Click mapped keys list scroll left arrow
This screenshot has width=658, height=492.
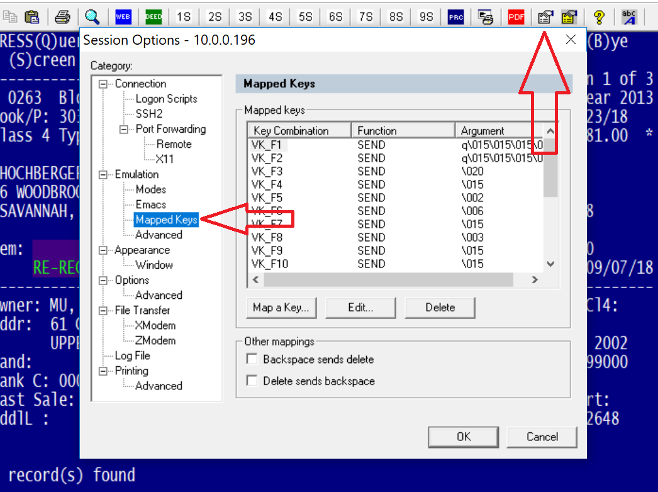click(x=255, y=279)
